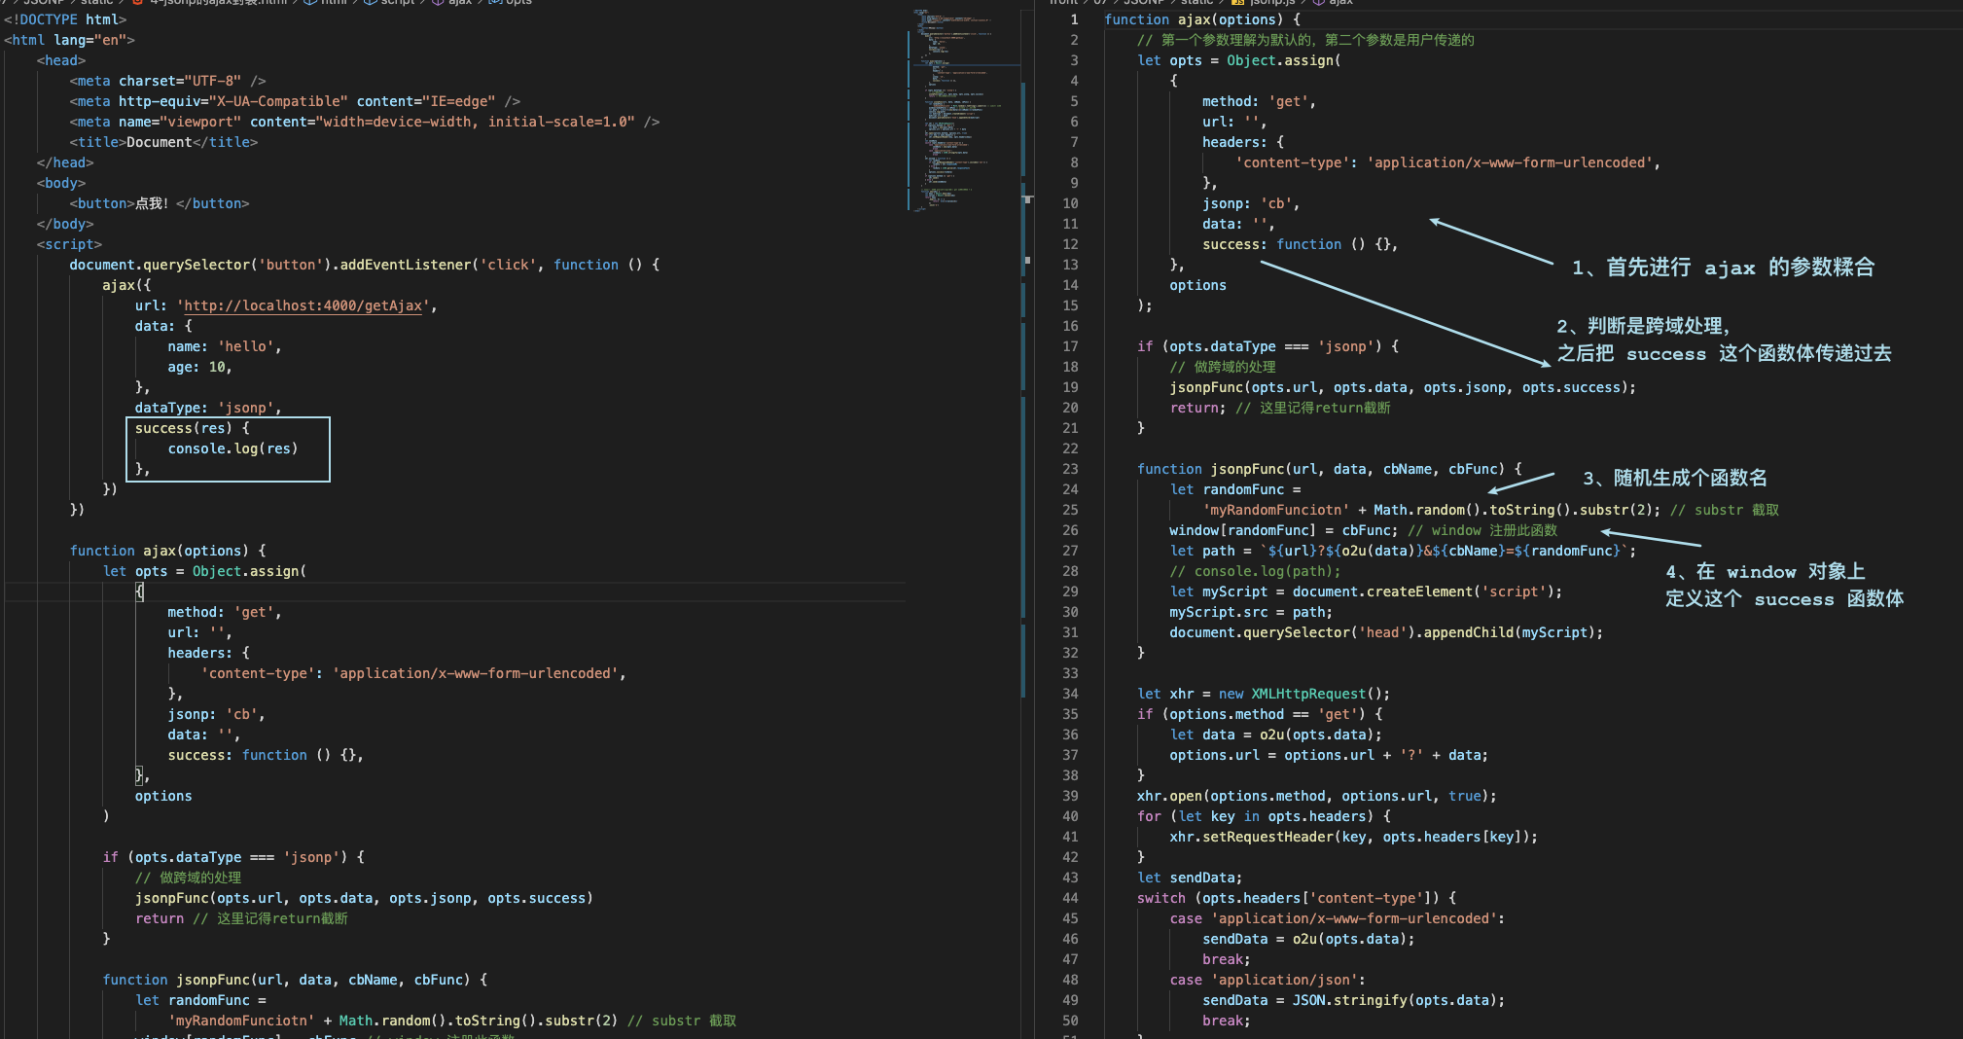Click the age: 10 property line
Image resolution: width=1963 pixels, height=1039 pixels.
coord(199,367)
